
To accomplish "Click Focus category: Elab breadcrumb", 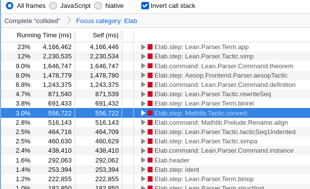I will tap(106, 21).
